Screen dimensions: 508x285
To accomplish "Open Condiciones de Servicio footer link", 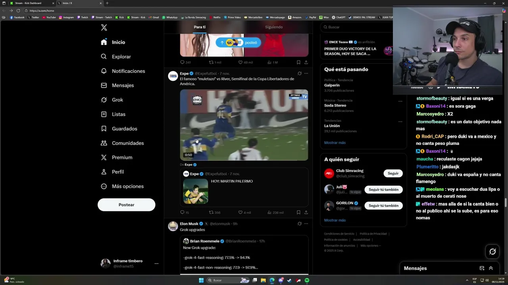I will click(339, 234).
